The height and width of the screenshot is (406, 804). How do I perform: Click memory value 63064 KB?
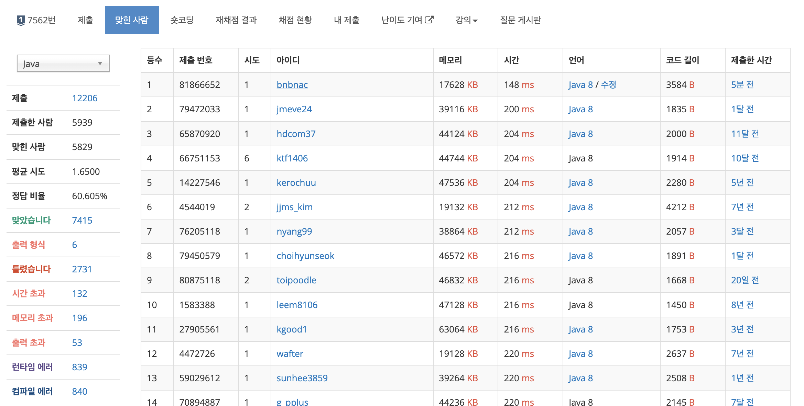(x=458, y=329)
